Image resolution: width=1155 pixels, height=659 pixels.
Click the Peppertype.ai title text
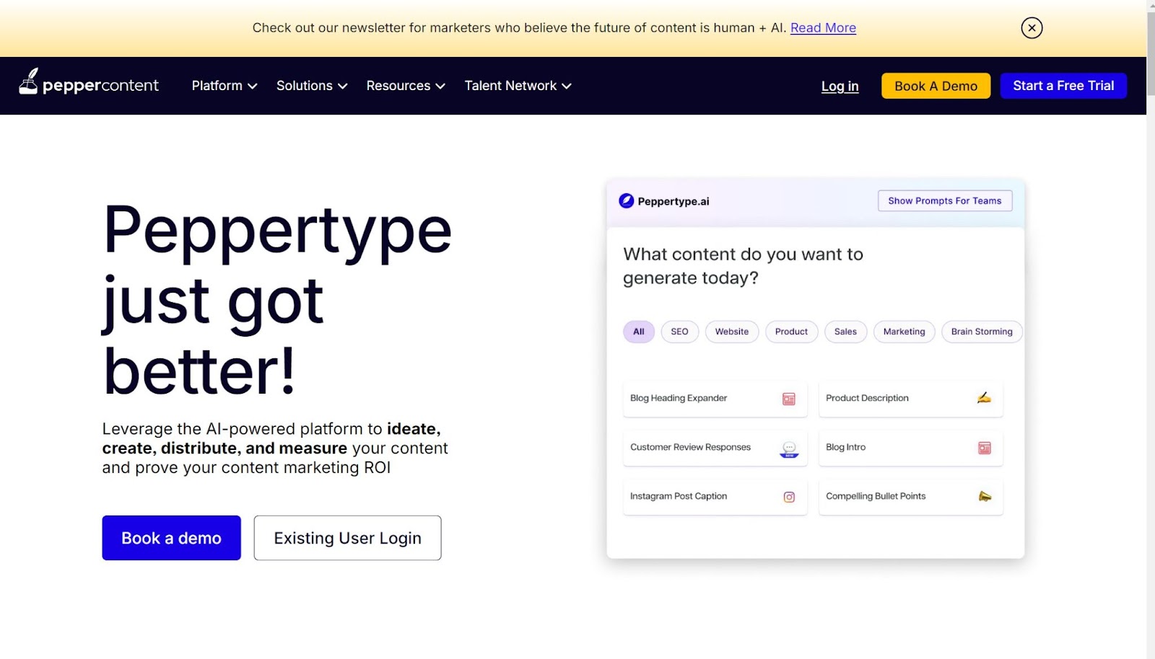[674, 201]
